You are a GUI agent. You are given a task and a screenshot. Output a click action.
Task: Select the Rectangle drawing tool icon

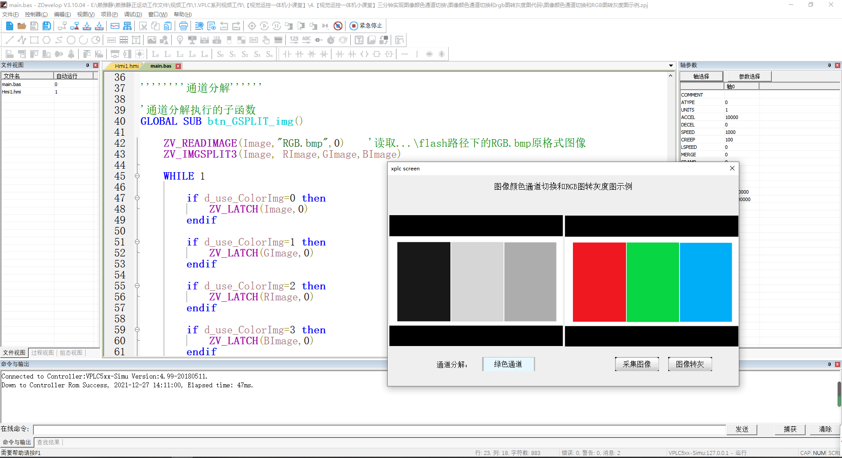point(34,40)
